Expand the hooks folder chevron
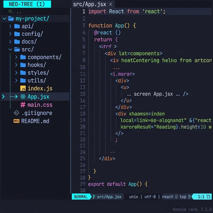213x213 pixels. [x=16, y=65]
